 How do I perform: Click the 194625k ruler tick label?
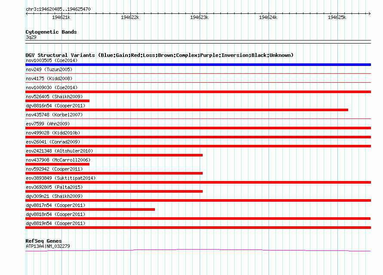[x=337, y=17]
